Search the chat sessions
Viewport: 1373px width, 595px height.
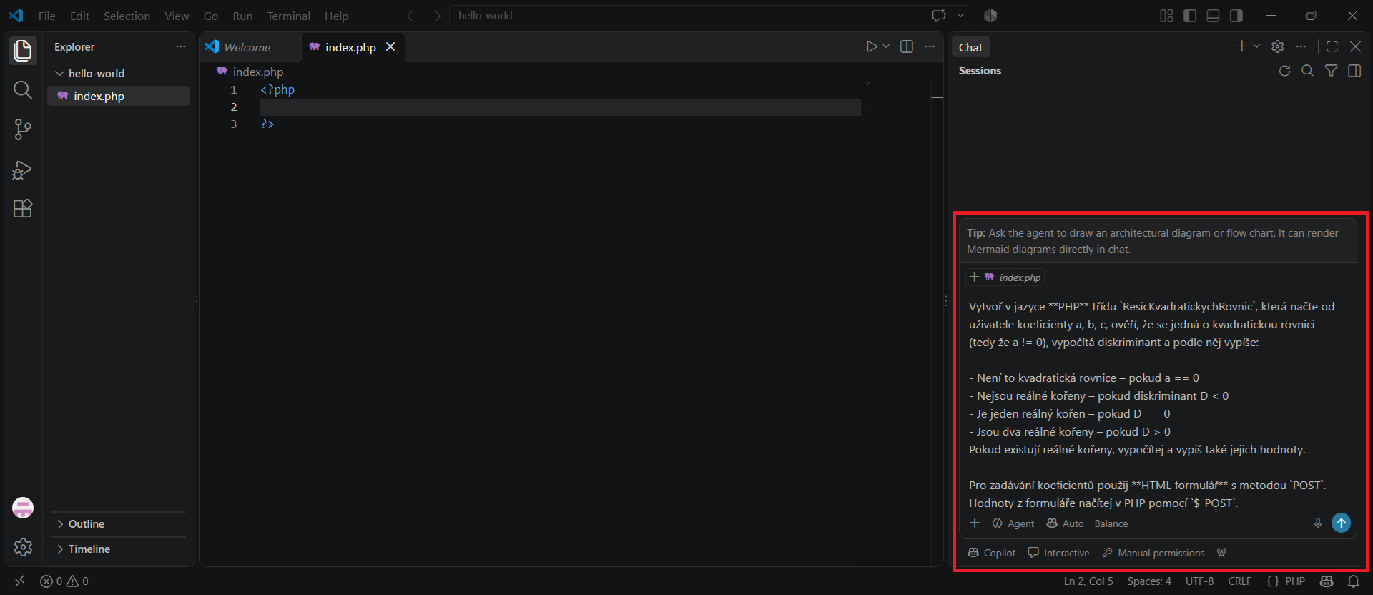point(1308,71)
